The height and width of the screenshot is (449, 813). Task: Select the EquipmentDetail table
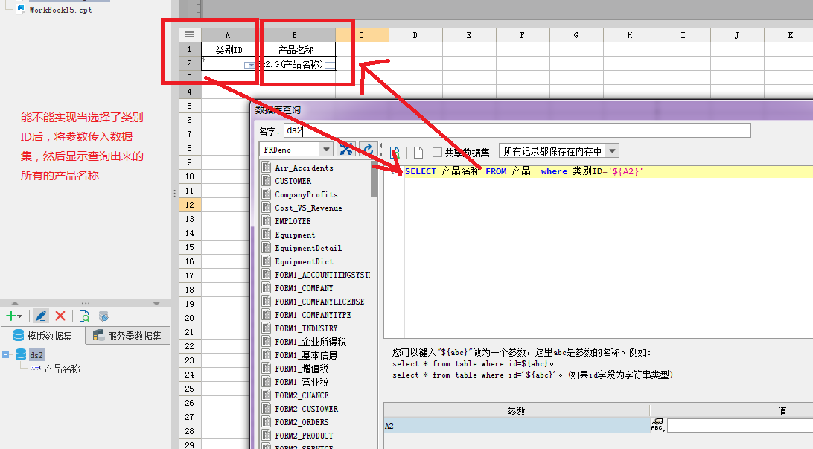click(x=308, y=248)
